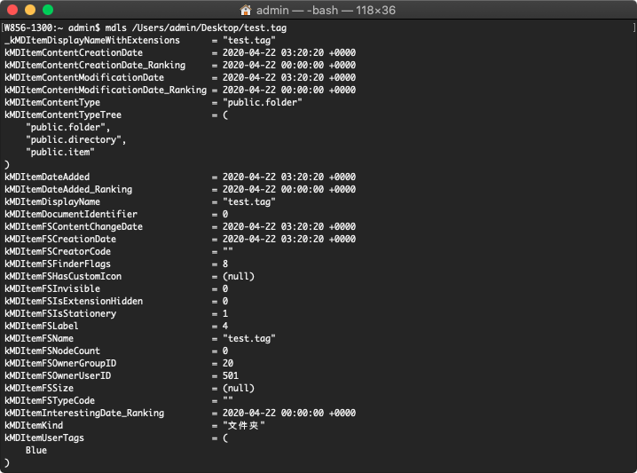Viewport: 637px width, 473px height.
Task: Click the 'Blue' user tag entry
Action: click(x=36, y=450)
